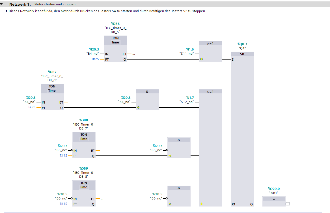330x213 pixels.
Task: Click the insert-input star on the & block with B5_nc
Action: click(x=170, y=156)
